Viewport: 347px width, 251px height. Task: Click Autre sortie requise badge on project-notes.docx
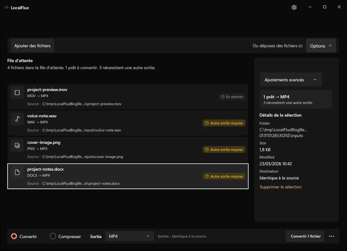(224, 176)
